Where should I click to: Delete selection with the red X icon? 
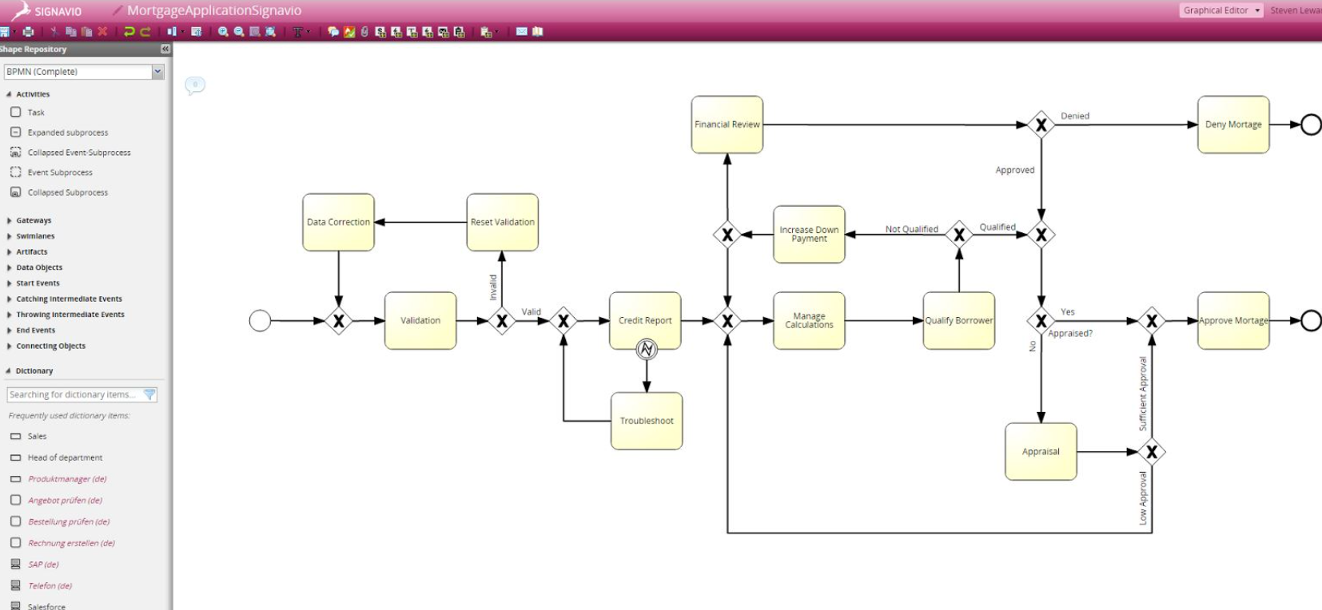pos(102,32)
